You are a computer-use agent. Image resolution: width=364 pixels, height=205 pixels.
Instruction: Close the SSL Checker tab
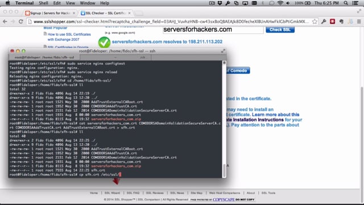tap(129, 13)
